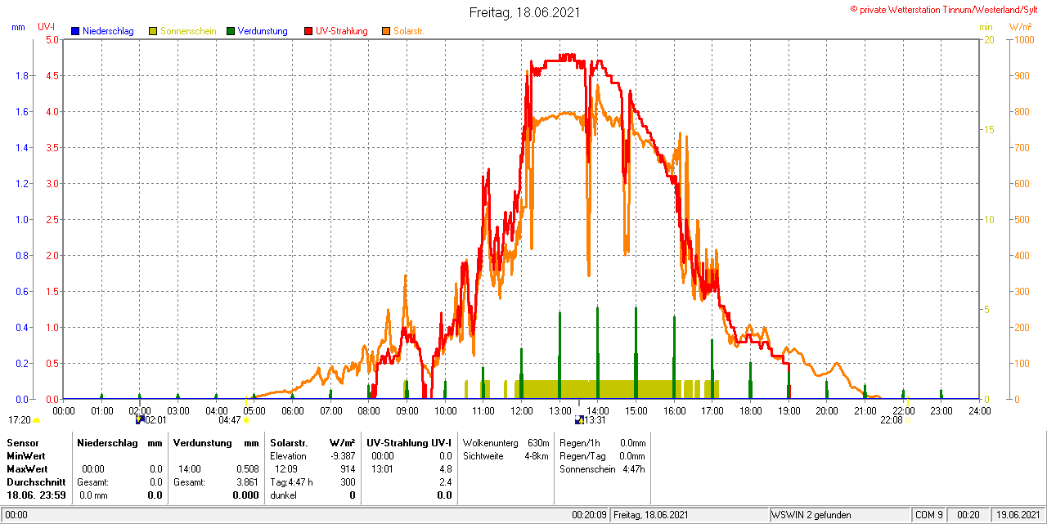Click the Elevation value -9.387

click(x=341, y=455)
